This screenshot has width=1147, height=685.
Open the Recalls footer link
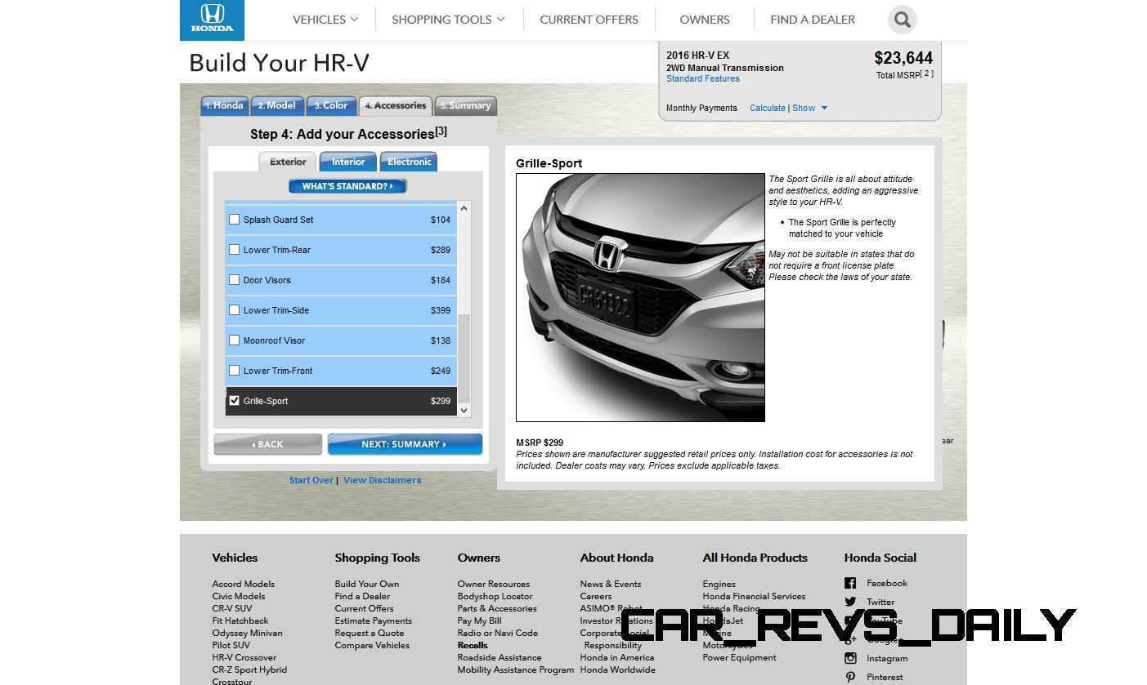pyautogui.click(x=473, y=645)
